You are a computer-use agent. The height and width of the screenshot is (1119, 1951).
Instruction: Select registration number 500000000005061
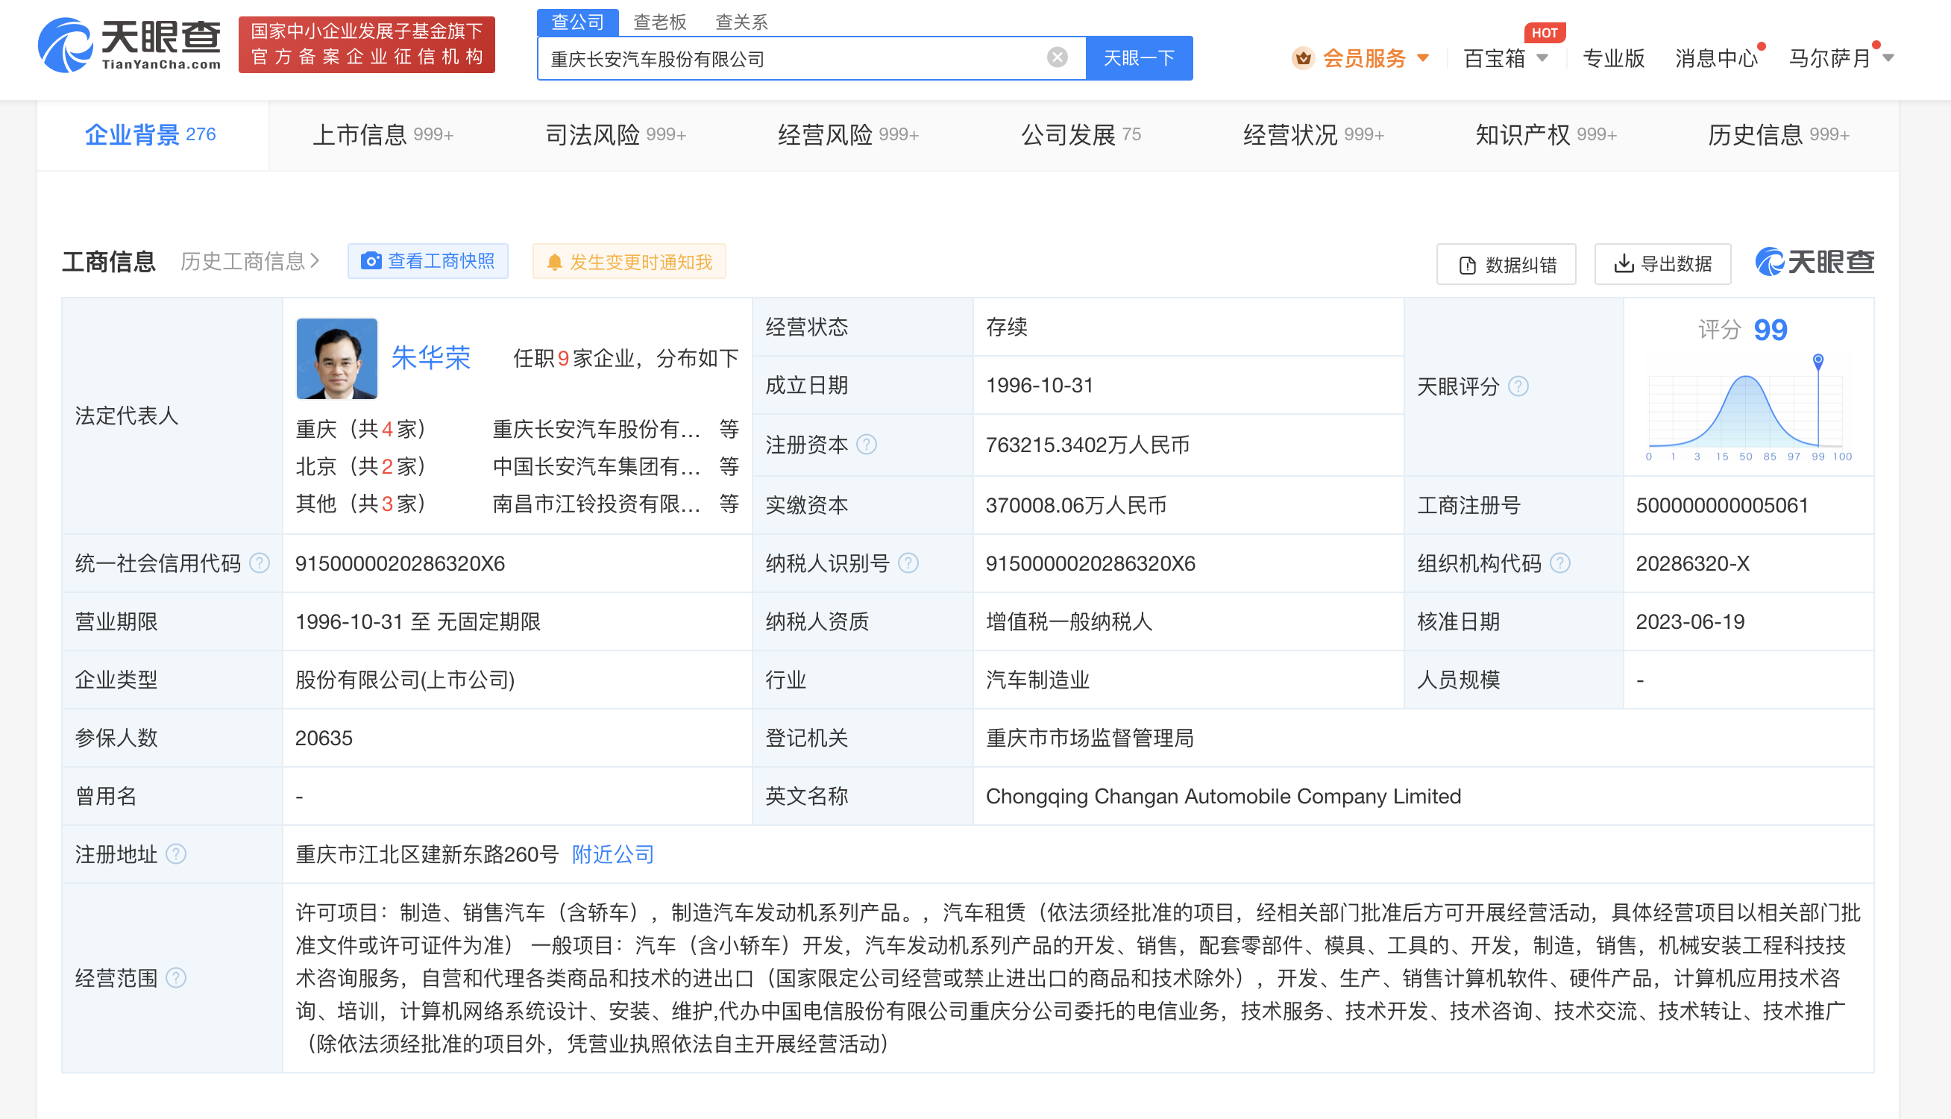[x=1722, y=505]
